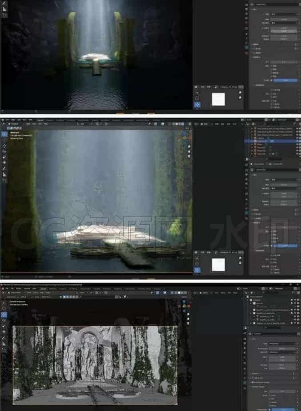Open the Select menu in the gray ruins viewport header
301x411 pixels.
36,293
